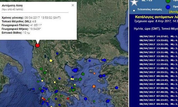Select the catalog entry 08/04/2017 13:31:39
Image resolution: width=178 pixels, height=107 pixels.
tap(159, 44)
